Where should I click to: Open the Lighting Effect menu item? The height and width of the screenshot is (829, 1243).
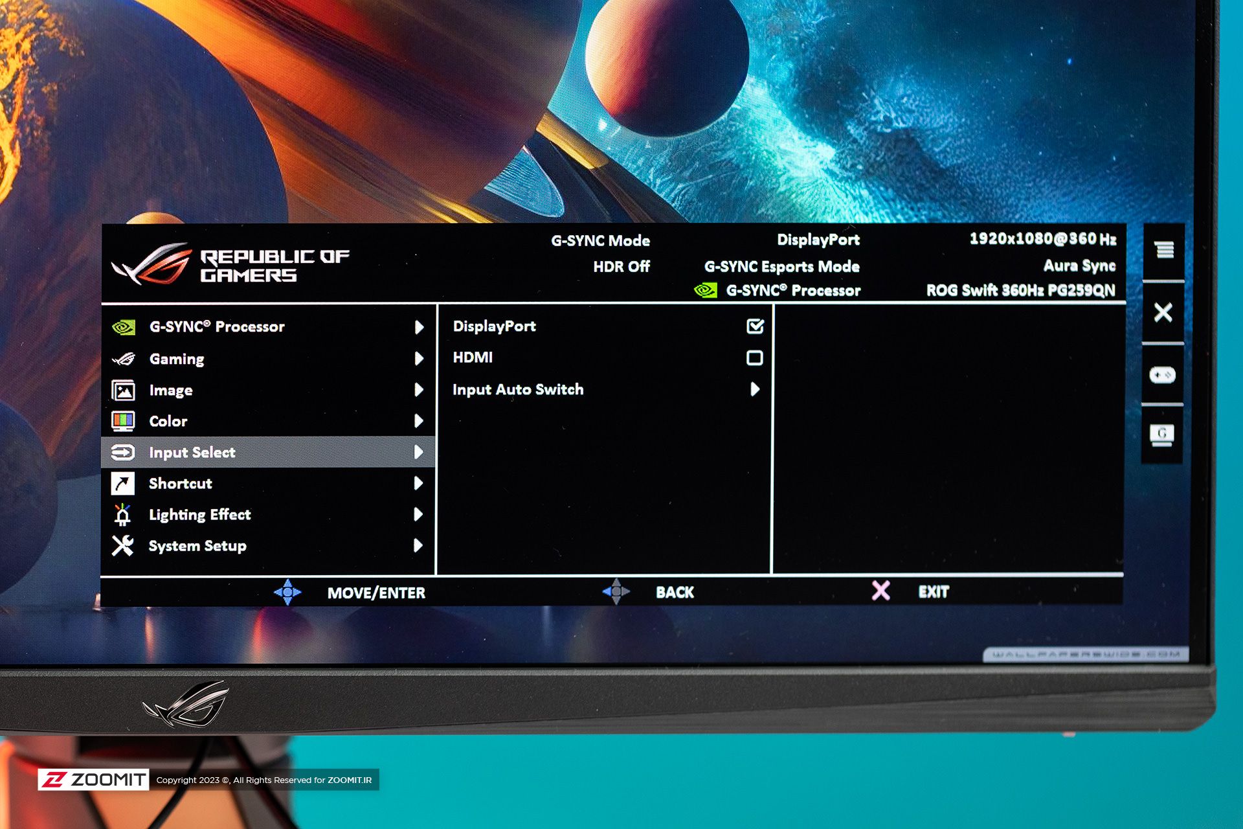[268, 514]
